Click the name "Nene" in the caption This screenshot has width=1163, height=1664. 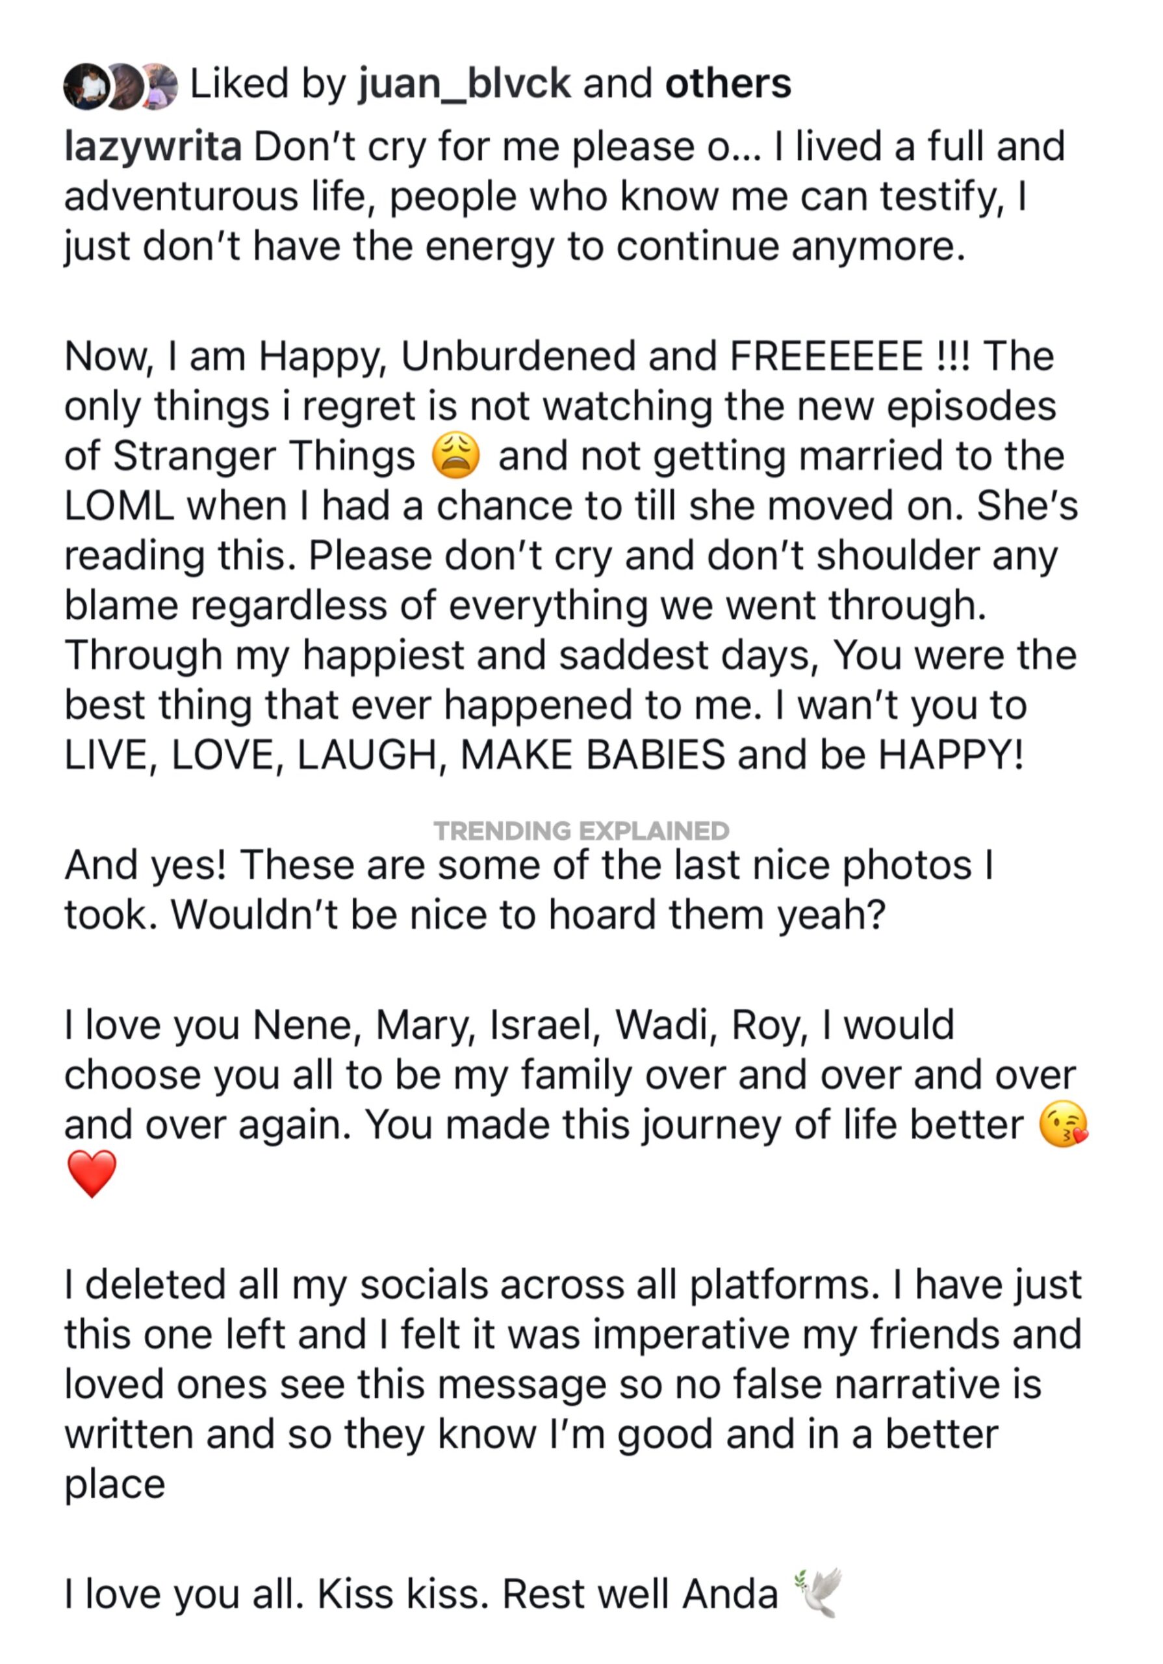(x=307, y=1026)
